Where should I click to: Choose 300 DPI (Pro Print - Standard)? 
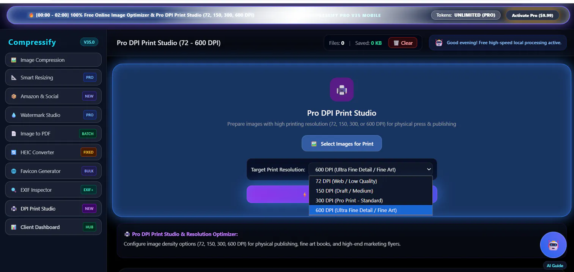point(371,200)
